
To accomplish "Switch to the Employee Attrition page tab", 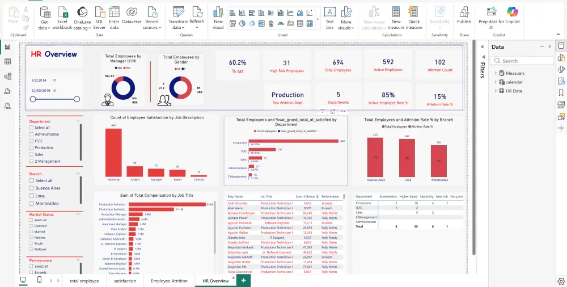I will [x=169, y=281].
